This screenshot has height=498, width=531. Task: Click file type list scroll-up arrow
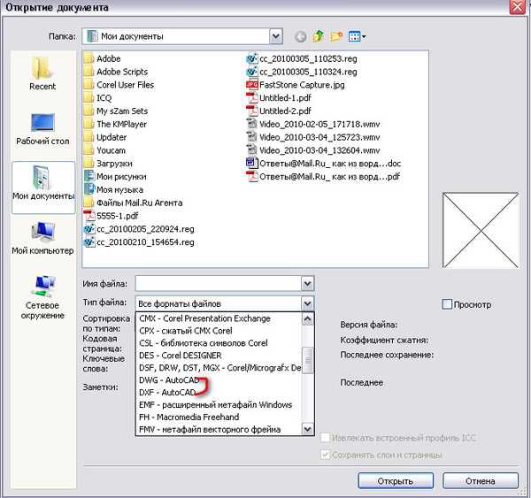click(x=307, y=319)
